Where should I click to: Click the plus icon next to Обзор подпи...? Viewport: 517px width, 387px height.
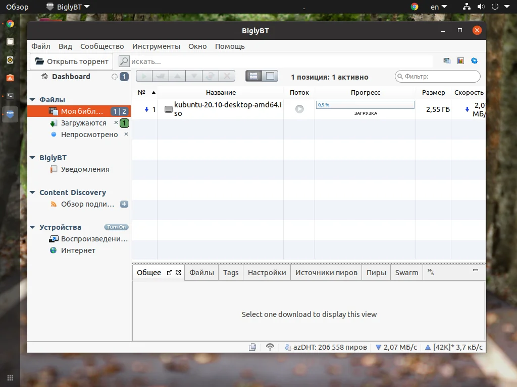click(x=124, y=204)
